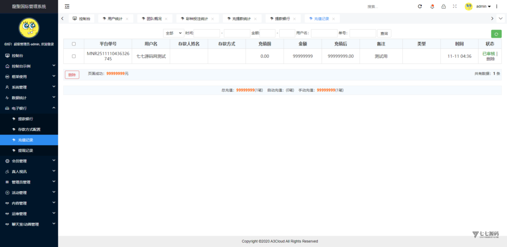The image size is (507, 247).
Task: Click the page refresh icon in header
Action: 420,6
